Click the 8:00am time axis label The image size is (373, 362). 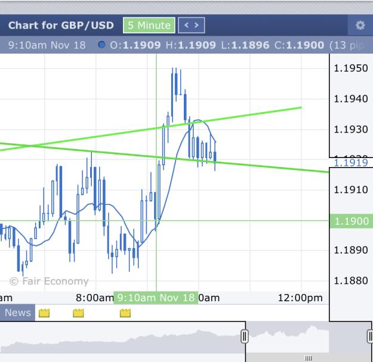pyautogui.click(x=95, y=298)
